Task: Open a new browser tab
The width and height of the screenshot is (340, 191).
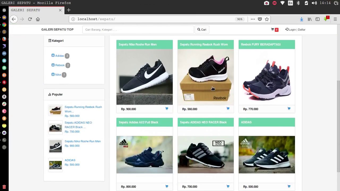Action: (69, 10)
